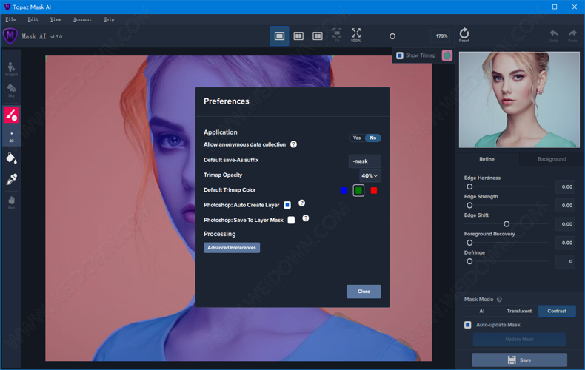
Task: Open the File menu
Action: 10,19
